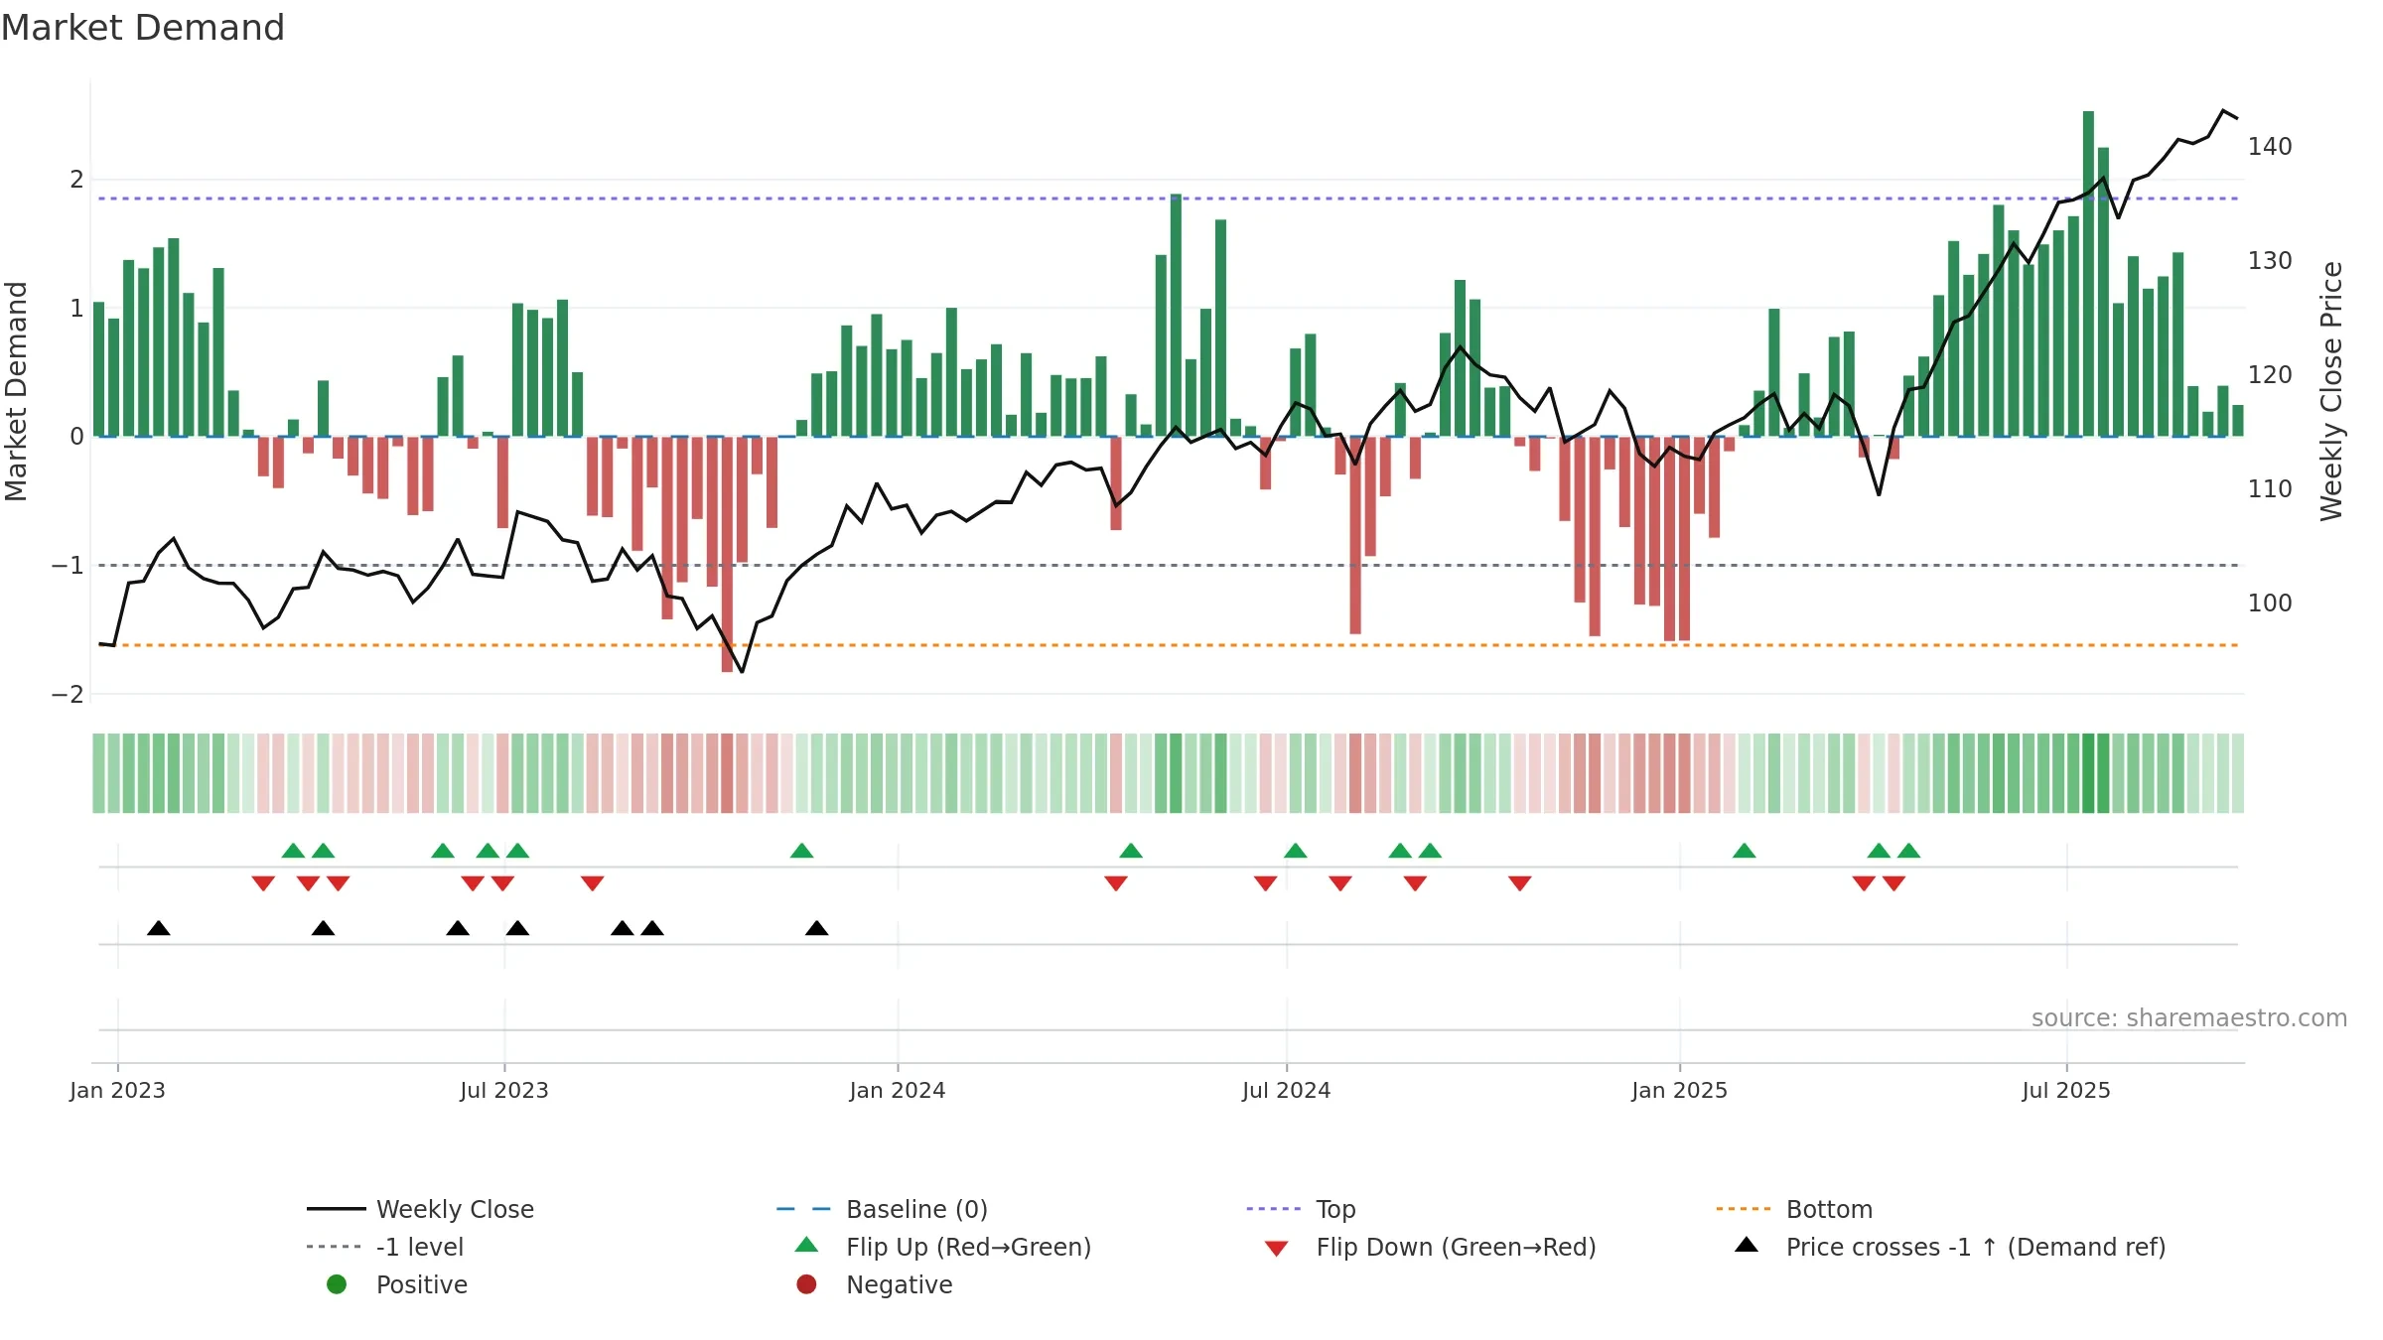Image resolution: width=2383 pixels, height=1340 pixels.
Task: Click the 100 price tick label
Action: 2270,603
